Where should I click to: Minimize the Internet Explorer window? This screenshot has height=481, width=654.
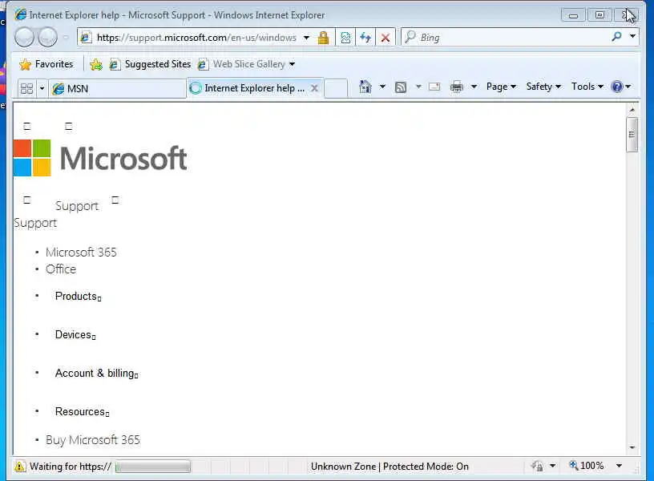(574, 15)
